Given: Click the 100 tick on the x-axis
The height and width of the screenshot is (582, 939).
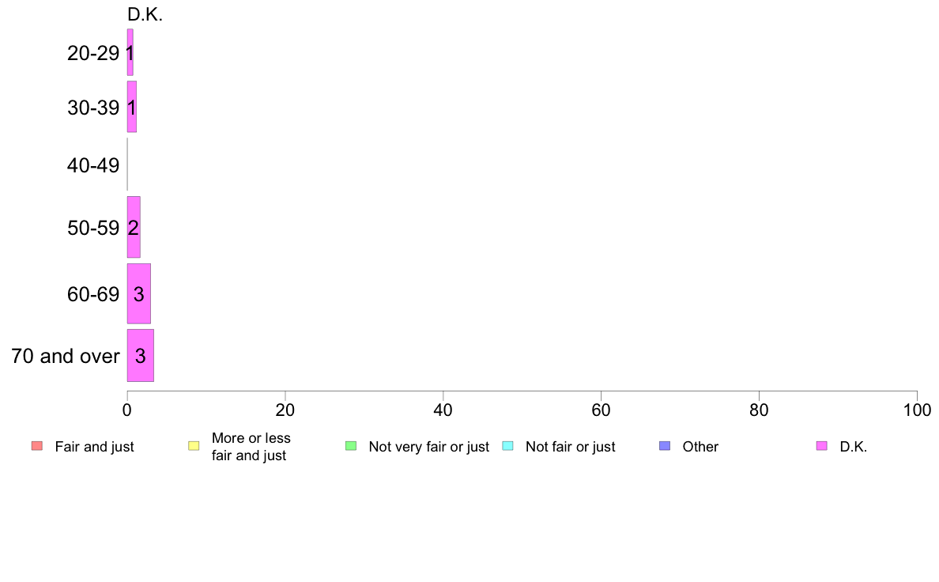Looking at the screenshot, I should point(917,410).
